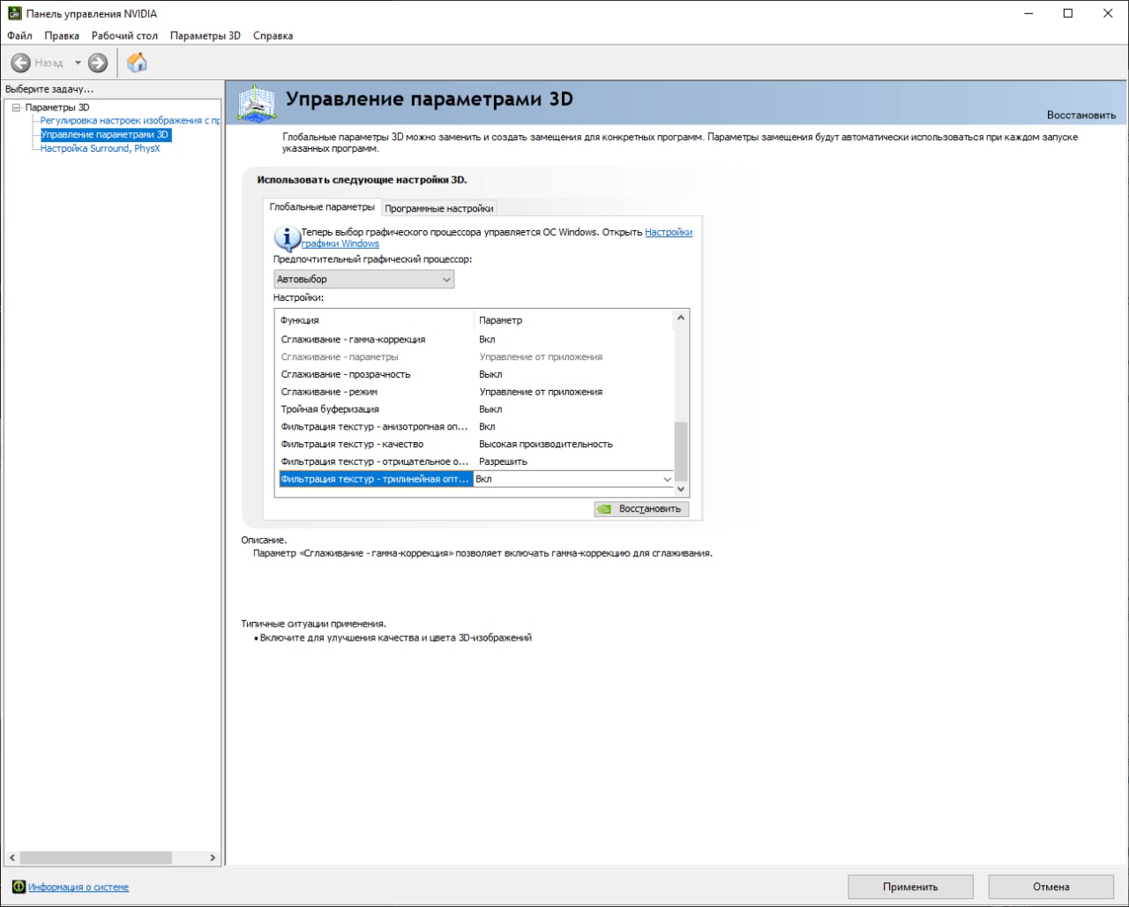The image size is (1129, 907).
Task: Click the NVIDIA logo in title bar
Action: [14, 13]
